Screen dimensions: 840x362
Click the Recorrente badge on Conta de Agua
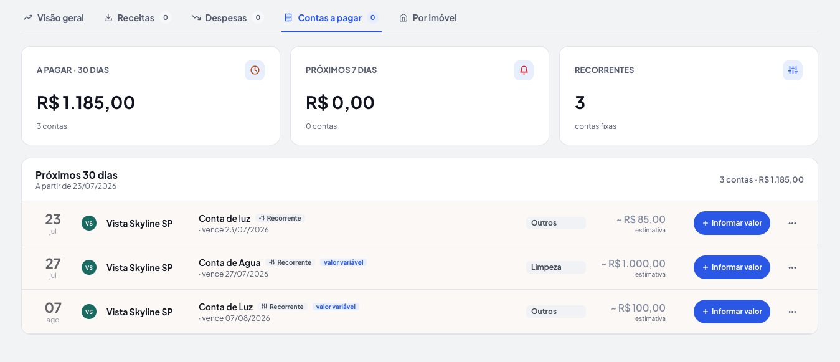point(290,263)
